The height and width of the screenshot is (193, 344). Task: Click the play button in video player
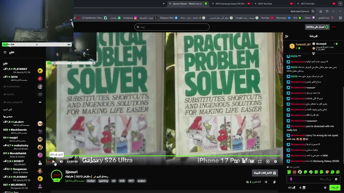(53, 161)
